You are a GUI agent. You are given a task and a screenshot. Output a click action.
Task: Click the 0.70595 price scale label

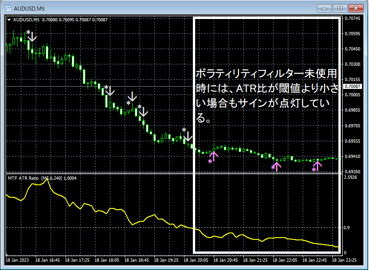(x=352, y=34)
